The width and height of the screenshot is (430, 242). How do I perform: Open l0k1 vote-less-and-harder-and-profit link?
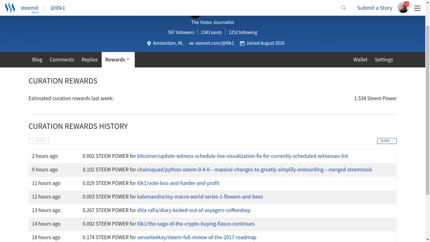tap(178, 183)
